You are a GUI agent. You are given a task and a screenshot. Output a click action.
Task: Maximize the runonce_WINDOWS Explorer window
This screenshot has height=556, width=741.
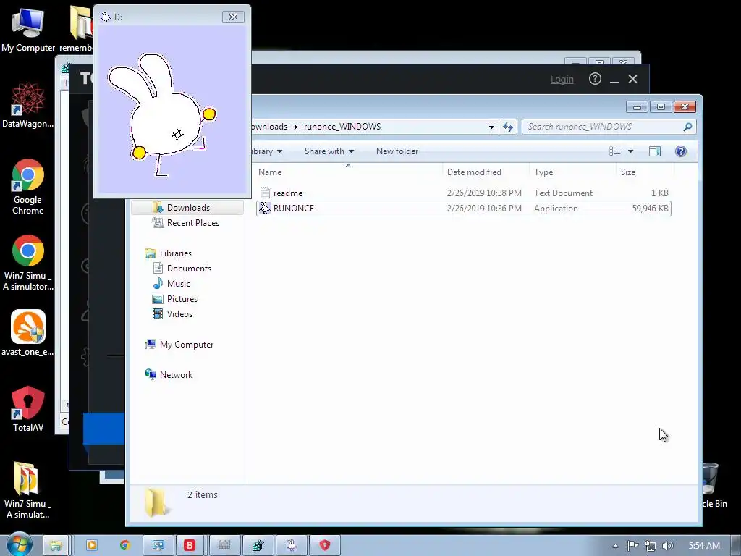pyautogui.click(x=661, y=107)
